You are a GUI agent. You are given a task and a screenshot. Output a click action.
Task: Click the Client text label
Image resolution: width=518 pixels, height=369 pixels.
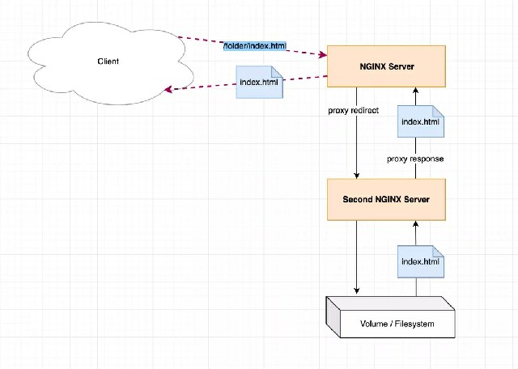108,61
